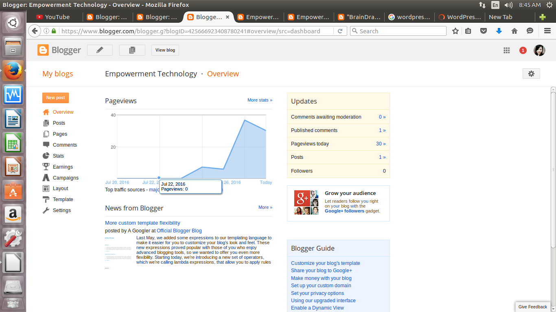Viewport: 556px width, 312px height.
Task: Click 'More custom template flexibility' headline
Action: (142, 223)
